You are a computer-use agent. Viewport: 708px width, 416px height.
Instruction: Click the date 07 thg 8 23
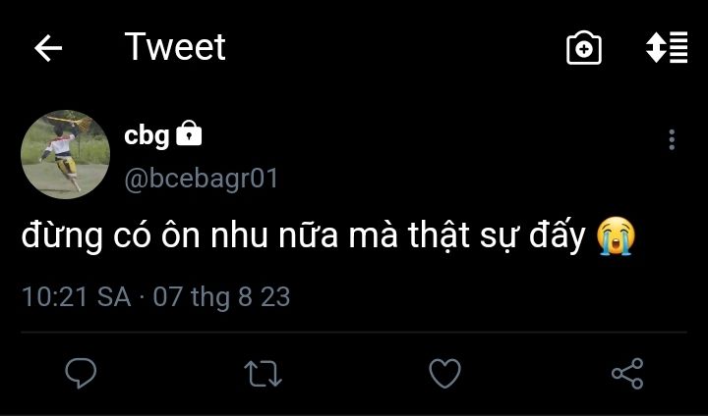pos(221,297)
